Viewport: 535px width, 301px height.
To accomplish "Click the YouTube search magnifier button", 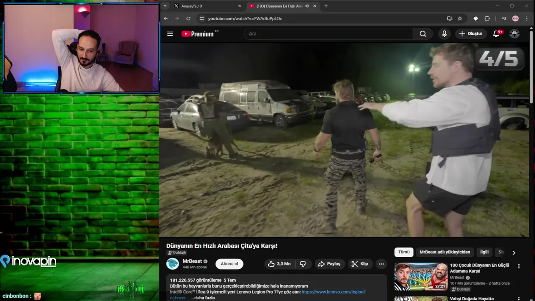I will click(x=423, y=34).
